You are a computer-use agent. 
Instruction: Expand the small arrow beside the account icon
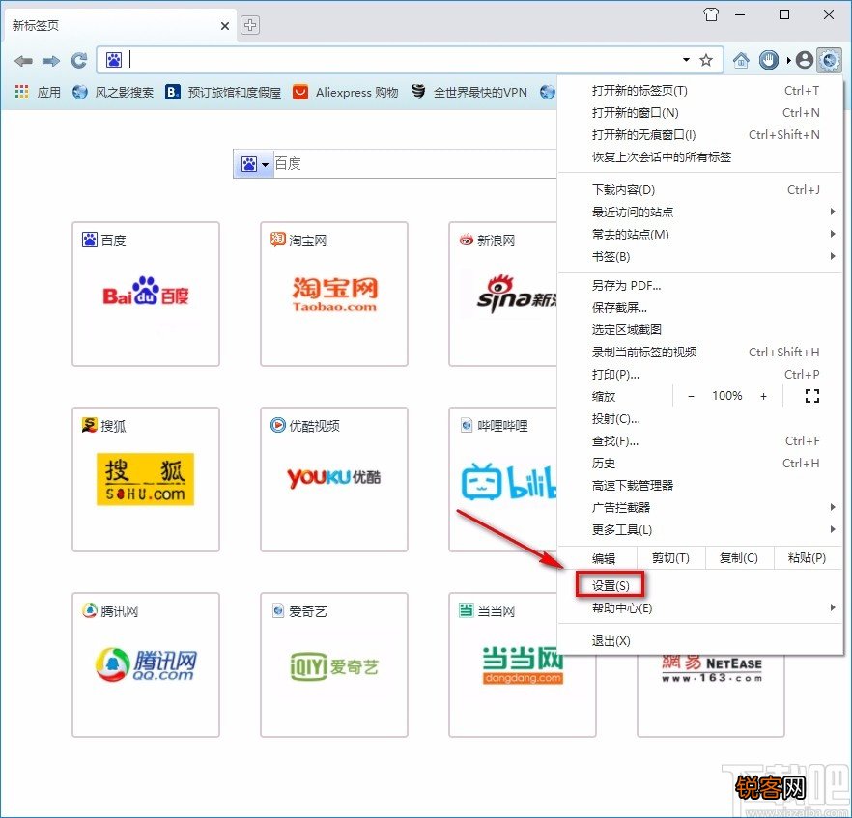click(788, 60)
